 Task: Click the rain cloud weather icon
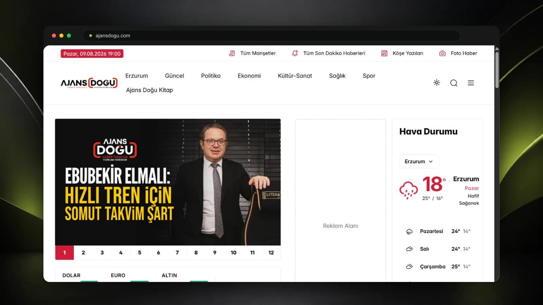click(409, 190)
